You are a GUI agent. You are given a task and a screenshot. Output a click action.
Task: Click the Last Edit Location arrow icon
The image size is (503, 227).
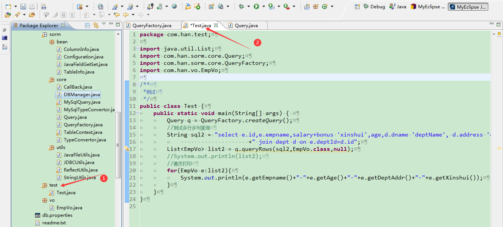point(117,15)
